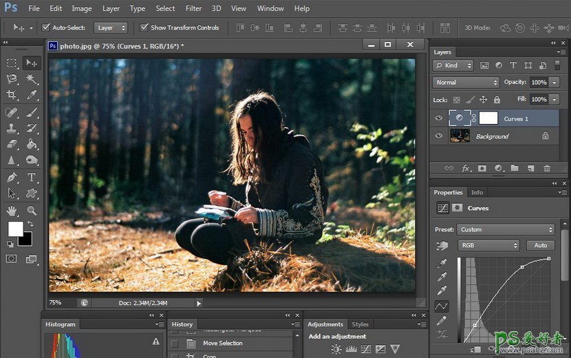Select the Paint Bucket tool
Image resolution: width=571 pixels, height=358 pixels.
click(32, 144)
